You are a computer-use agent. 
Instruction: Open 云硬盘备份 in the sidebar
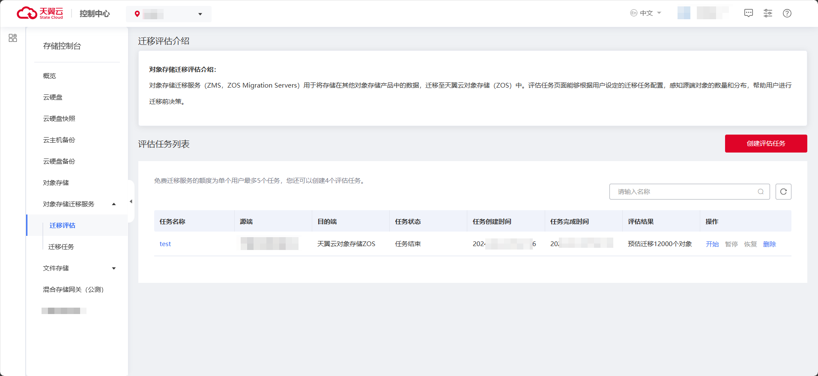click(59, 161)
